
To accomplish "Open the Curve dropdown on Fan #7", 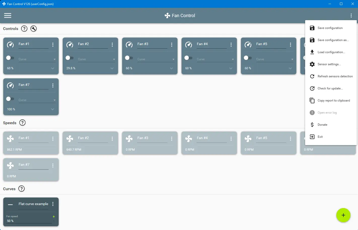I will click(x=37, y=100).
